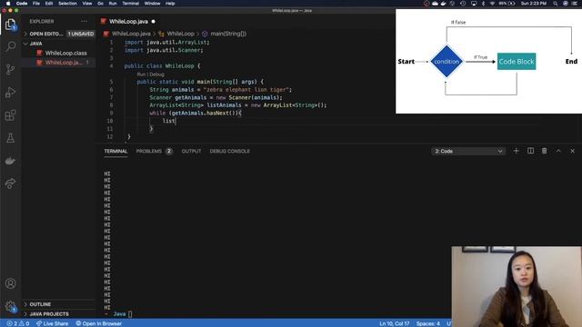Open the Extensions view
The image size is (582, 327).
pyautogui.click(x=10, y=115)
